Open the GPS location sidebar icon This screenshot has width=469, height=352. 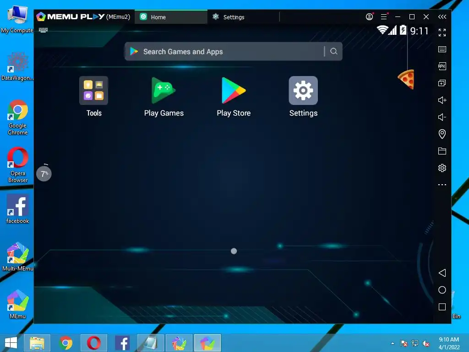[442, 134]
